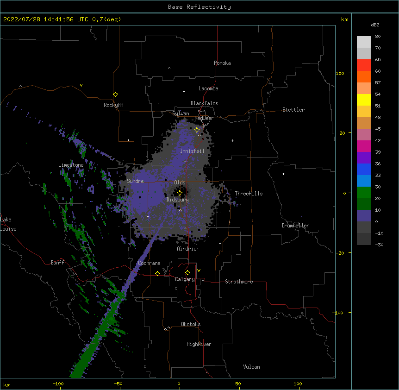The height and width of the screenshot is (390, 399).
Task: Click the Okotoks town label
Action: click(191, 324)
